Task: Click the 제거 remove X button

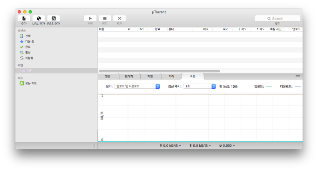Action: click(x=120, y=19)
